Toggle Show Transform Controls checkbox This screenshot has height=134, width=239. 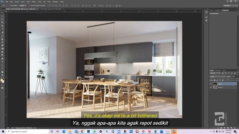click(x=30, y=6)
